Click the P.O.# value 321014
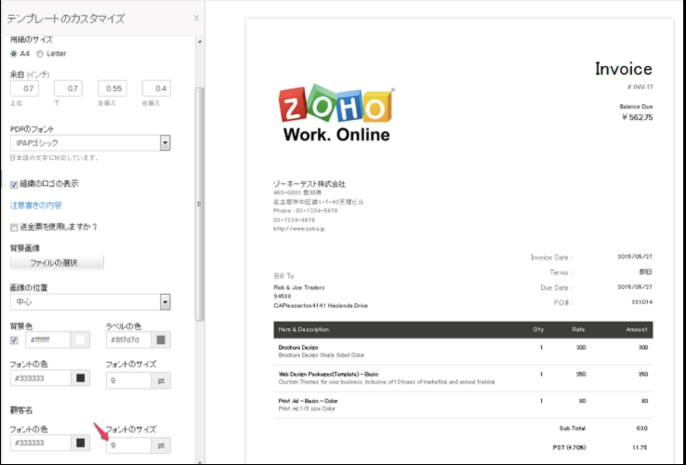This screenshot has width=686, height=465. click(641, 302)
